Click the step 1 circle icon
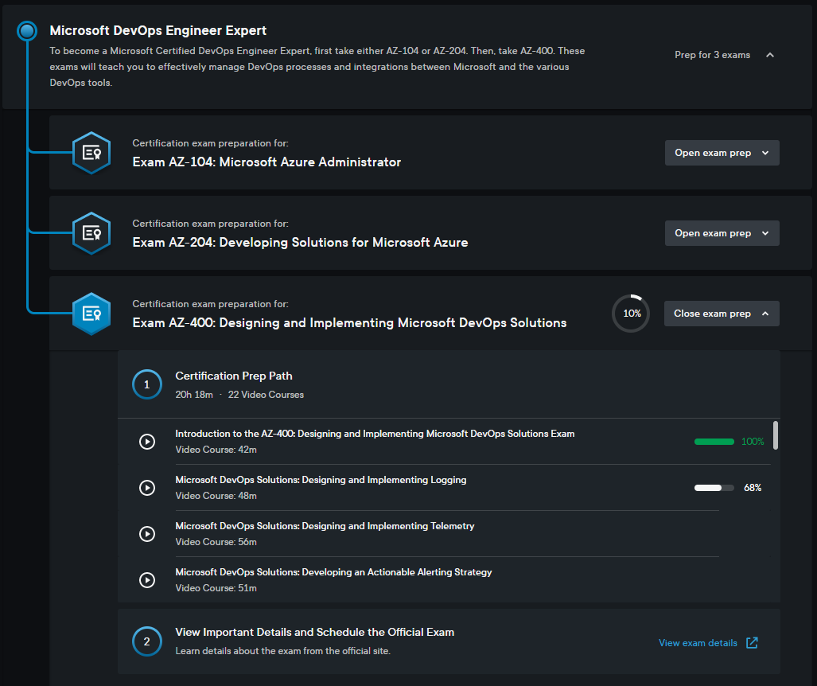Image resolution: width=817 pixels, height=686 pixels. (x=147, y=385)
